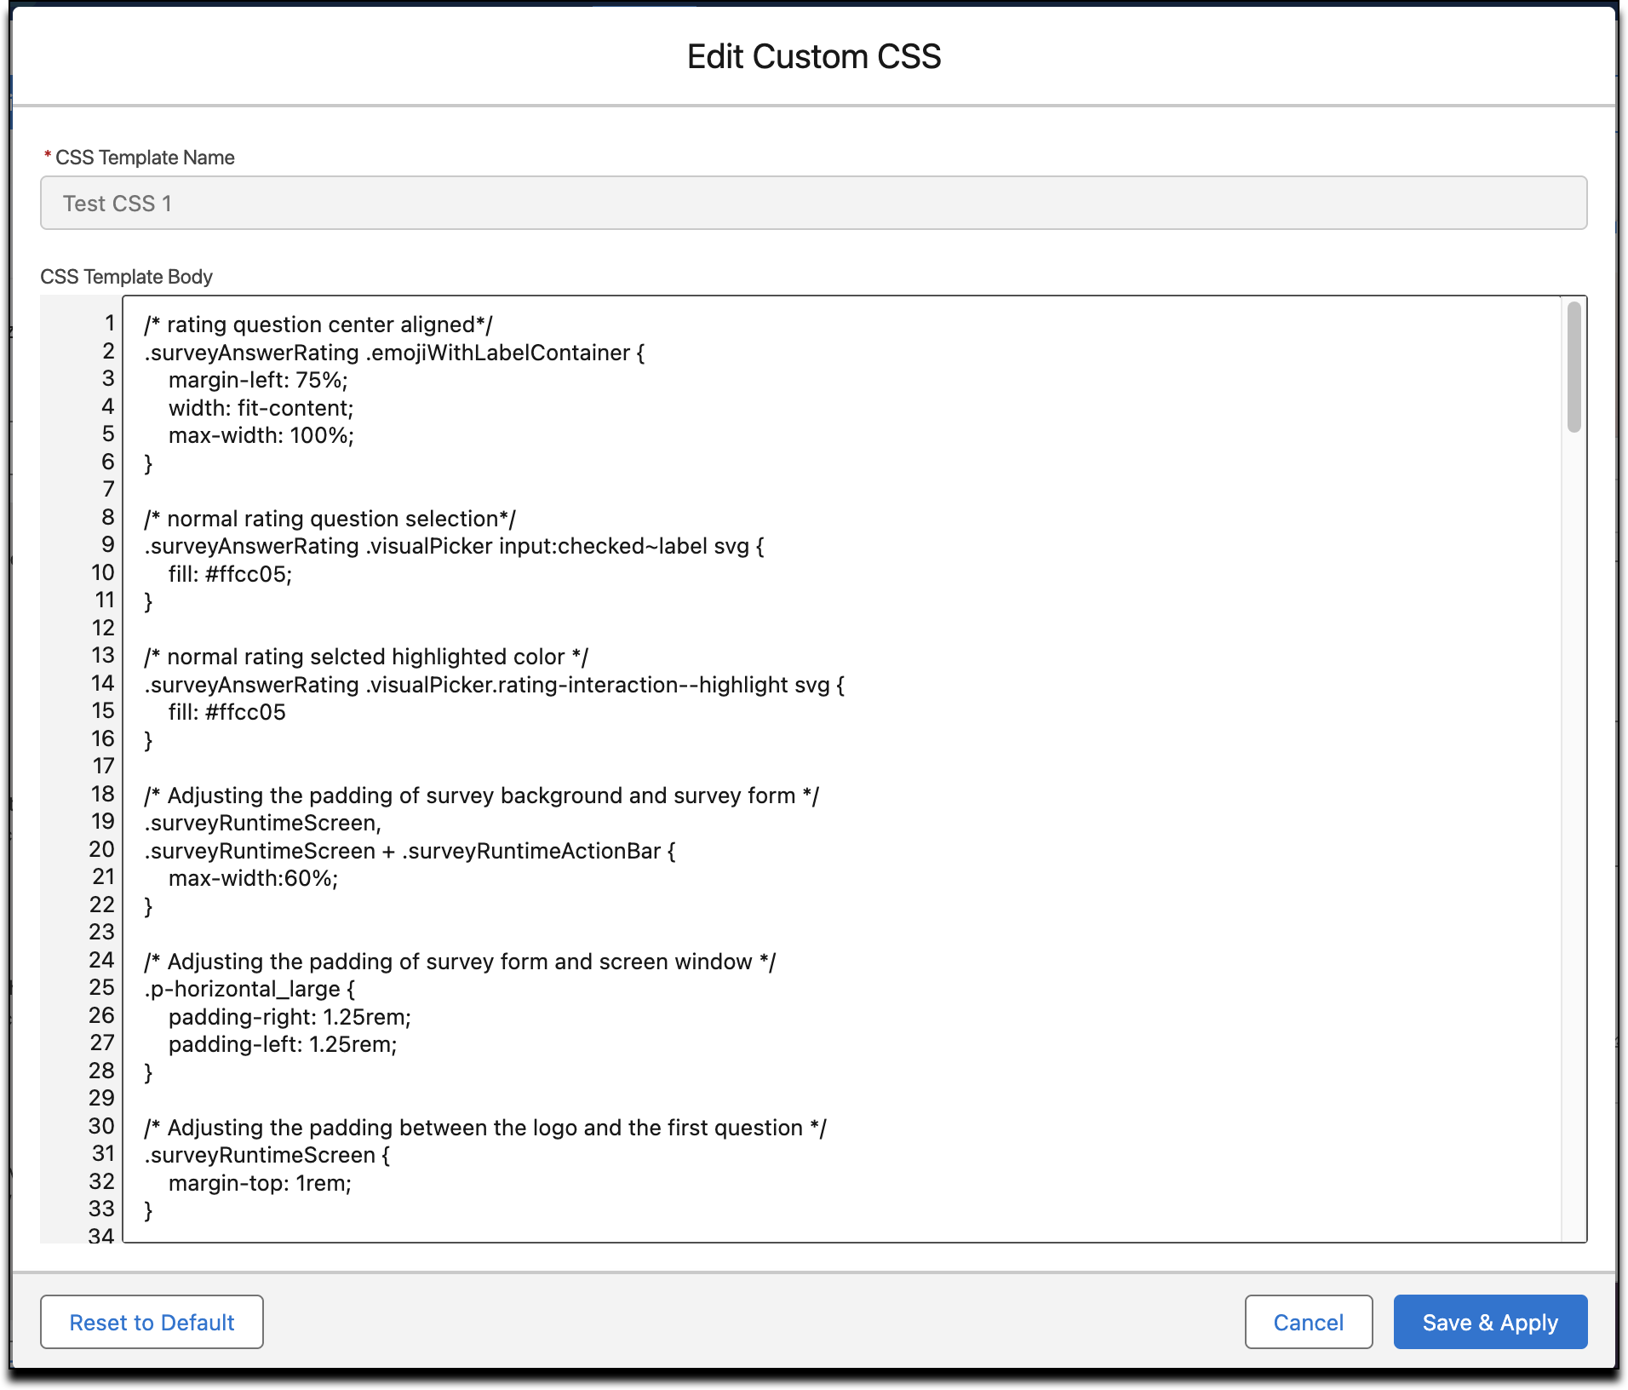Click the "normal rating selcted highlighted color" comment
The image size is (1628, 1390).
(366, 657)
